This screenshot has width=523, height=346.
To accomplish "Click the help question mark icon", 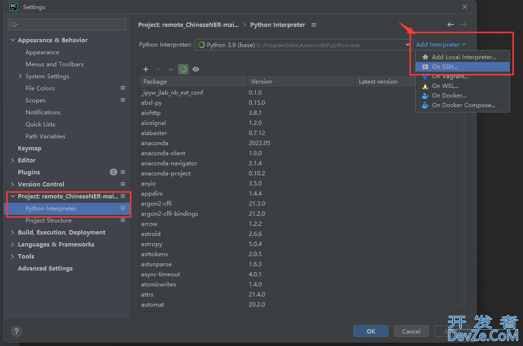I will tap(16, 331).
